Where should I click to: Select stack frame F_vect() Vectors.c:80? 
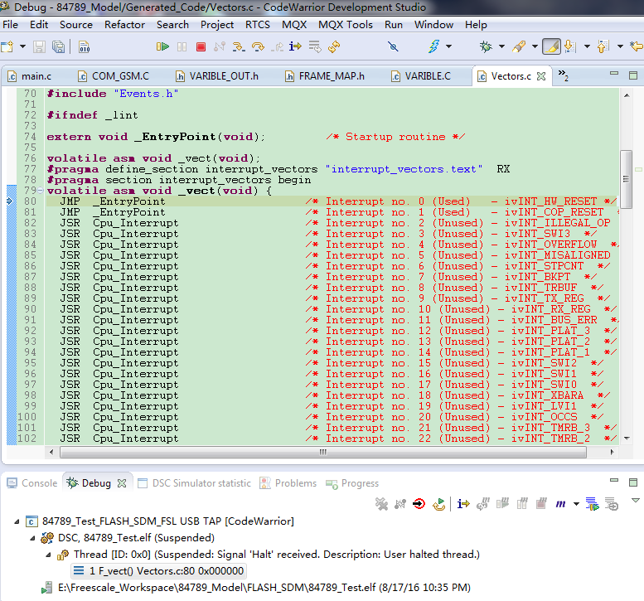[x=159, y=571]
